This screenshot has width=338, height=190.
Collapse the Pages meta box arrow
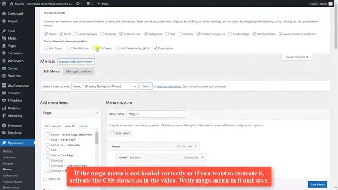[97, 113]
